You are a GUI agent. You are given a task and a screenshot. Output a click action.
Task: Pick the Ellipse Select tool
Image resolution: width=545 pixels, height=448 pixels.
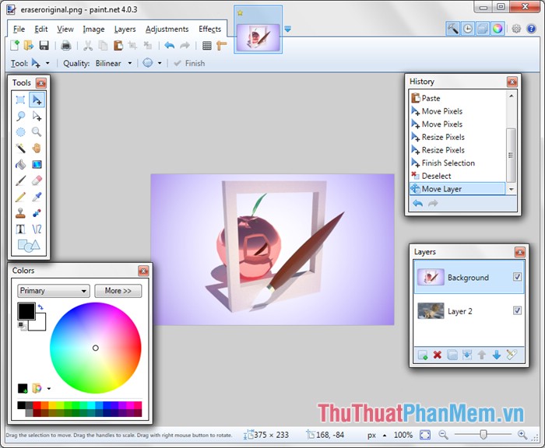point(20,132)
